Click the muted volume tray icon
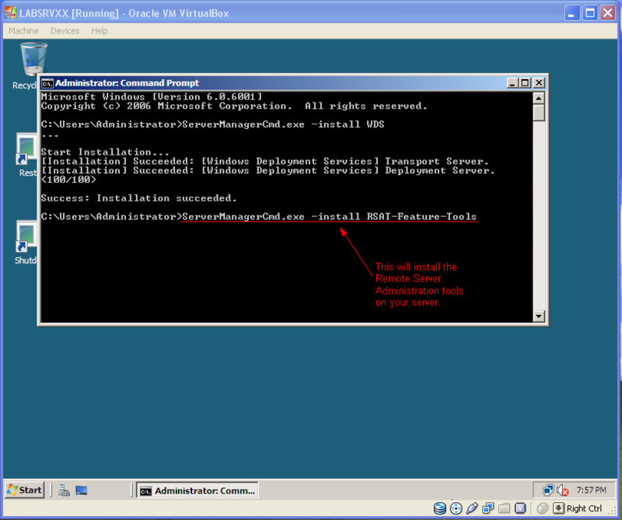622x520 pixels. coord(562,490)
